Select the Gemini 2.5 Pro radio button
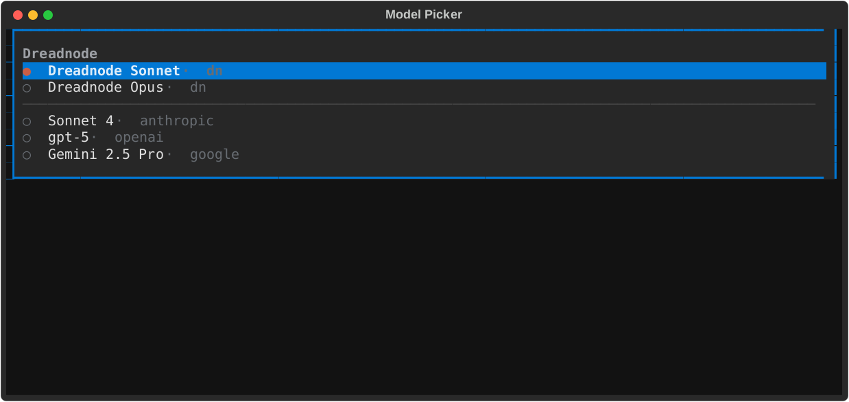849x402 pixels. pyautogui.click(x=27, y=154)
